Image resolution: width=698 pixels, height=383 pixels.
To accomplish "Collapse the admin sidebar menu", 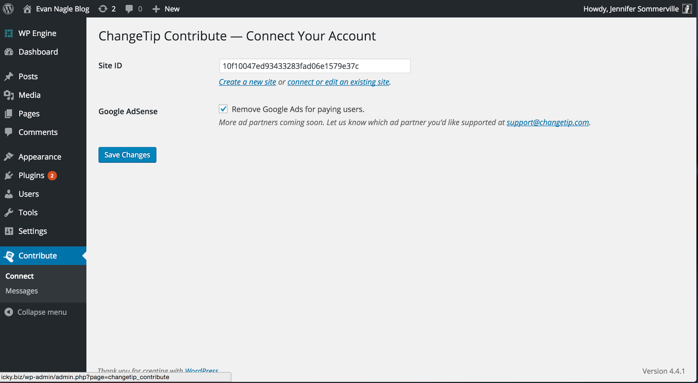I will [35, 312].
